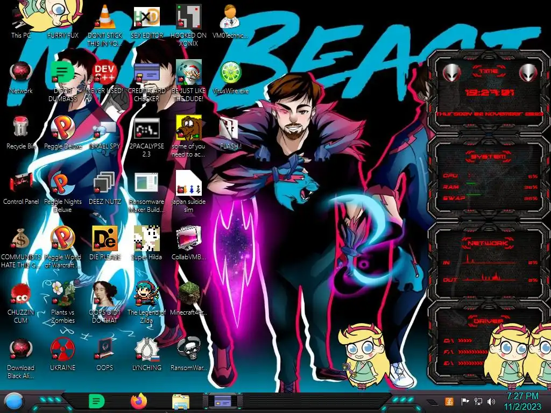
Task: Click the RAM usage bar in the SYSTEM widget
Action: 491,187
